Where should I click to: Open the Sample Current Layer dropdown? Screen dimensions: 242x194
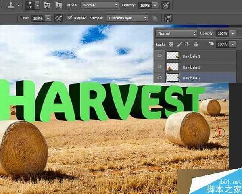point(127,18)
